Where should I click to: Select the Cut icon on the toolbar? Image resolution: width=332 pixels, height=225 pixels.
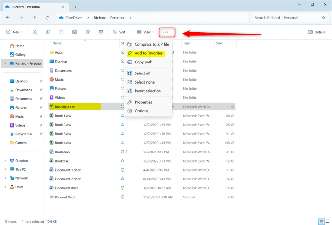pyautogui.click(x=35, y=32)
